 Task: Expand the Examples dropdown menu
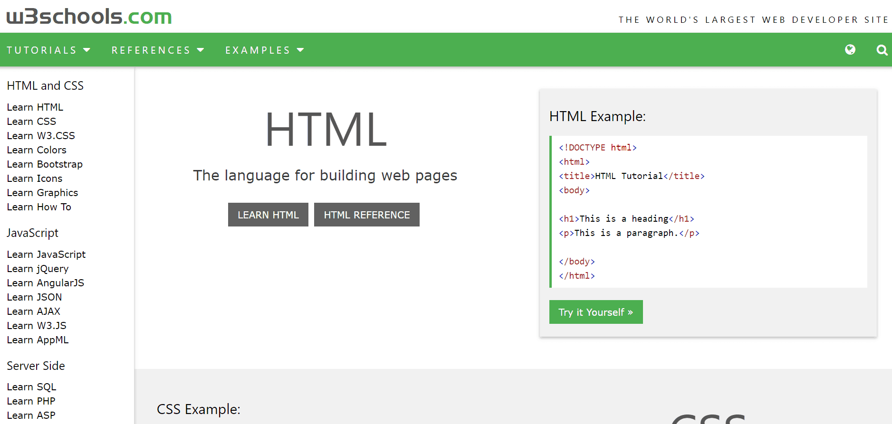(265, 50)
